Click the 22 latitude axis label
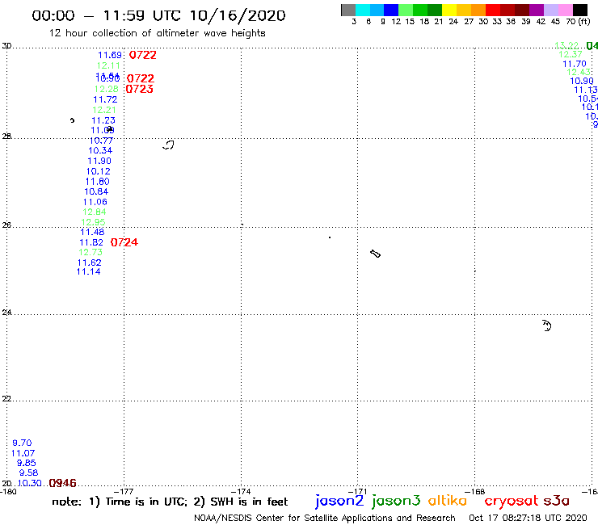Image resolution: width=598 pixels, height=525 pixels. pos(6,399)
